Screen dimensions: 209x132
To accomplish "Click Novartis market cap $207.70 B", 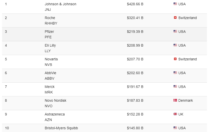I will click(135, 59).
